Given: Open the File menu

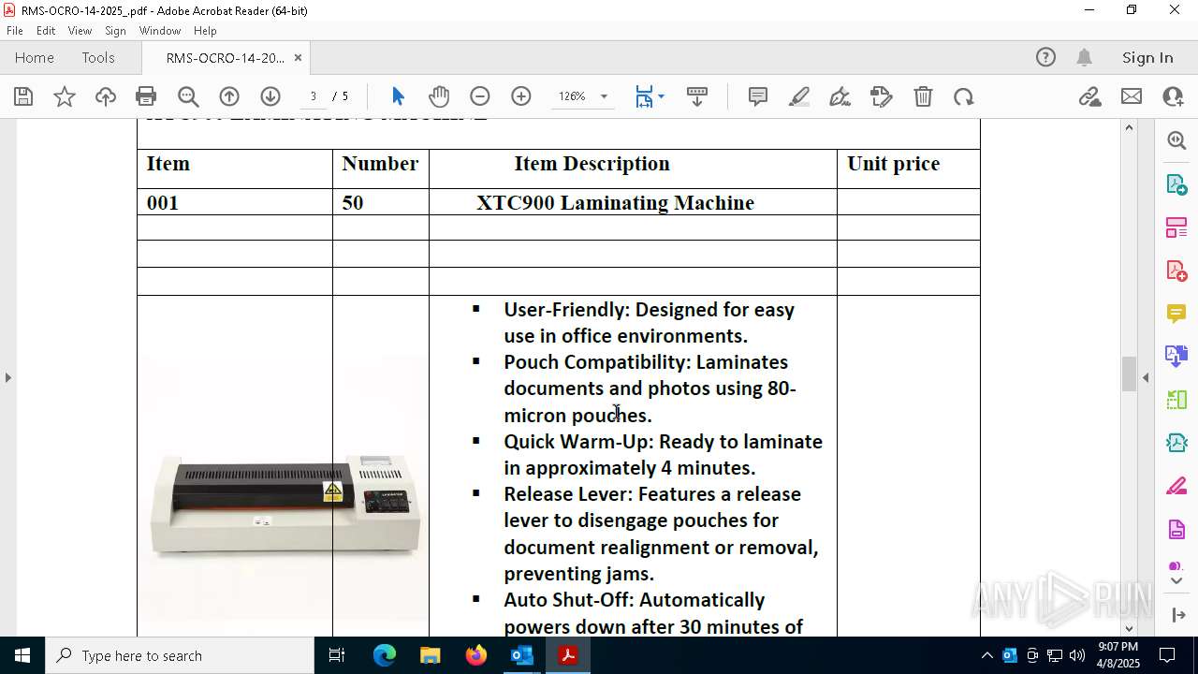Looking at the screenshot, I should [15, 31].
